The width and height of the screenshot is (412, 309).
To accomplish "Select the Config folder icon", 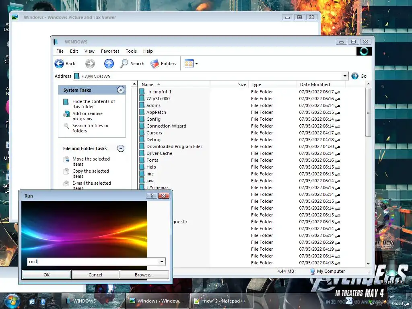I will pyautogui.click(x=142, y=119).
